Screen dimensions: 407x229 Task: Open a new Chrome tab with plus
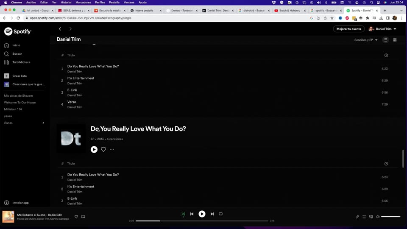pos(385,11)
